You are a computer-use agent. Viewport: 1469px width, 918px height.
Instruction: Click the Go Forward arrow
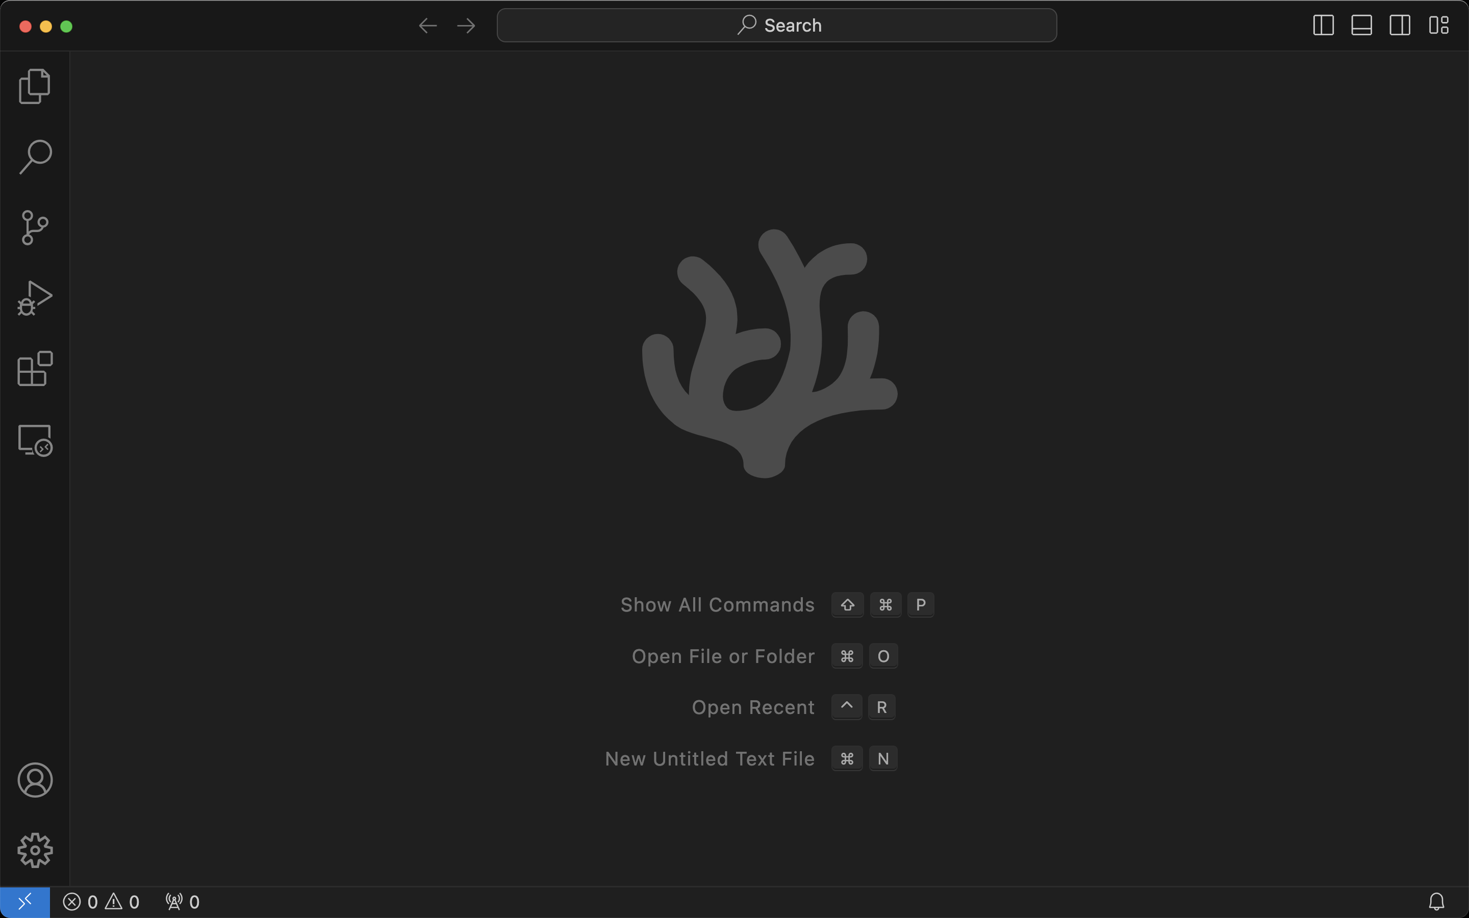tap(466, 25)
